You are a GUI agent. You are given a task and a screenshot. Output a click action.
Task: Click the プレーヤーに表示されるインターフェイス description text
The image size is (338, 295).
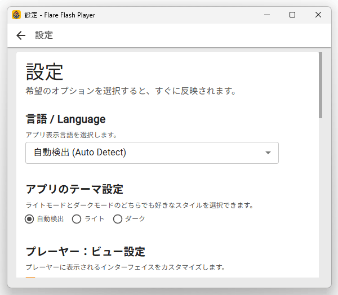pos(126,267)
